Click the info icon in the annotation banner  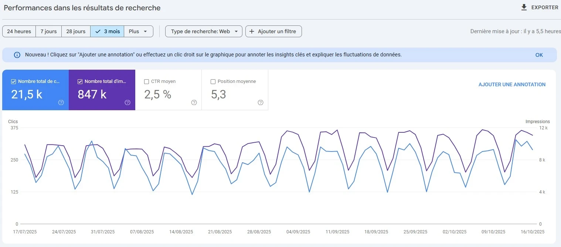point(17,55)
